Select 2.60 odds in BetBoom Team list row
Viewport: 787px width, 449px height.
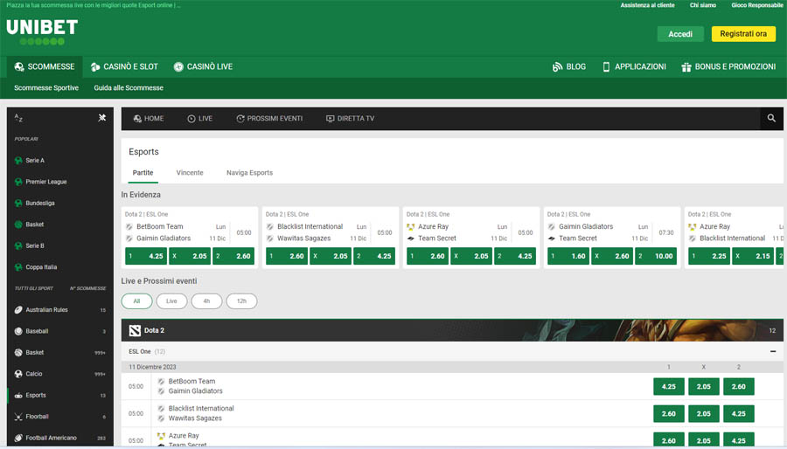point(738,387)
